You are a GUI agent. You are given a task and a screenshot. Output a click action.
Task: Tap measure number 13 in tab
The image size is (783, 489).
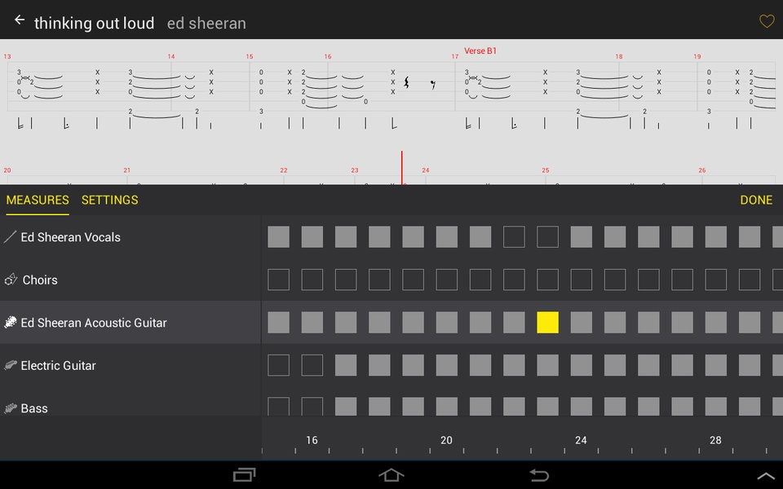coord(7,56)
